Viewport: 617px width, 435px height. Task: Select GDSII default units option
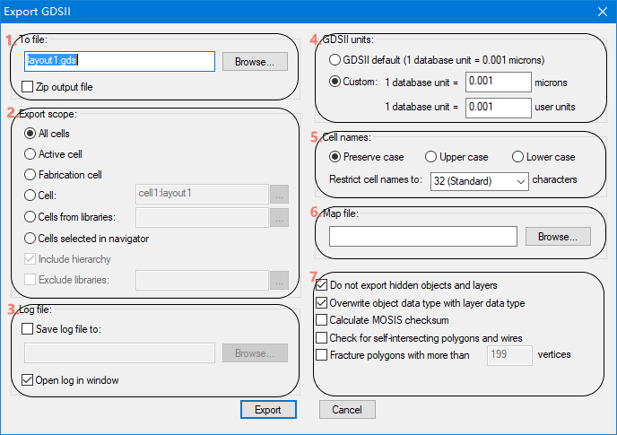pyautogui.click(x=336, y=60)
